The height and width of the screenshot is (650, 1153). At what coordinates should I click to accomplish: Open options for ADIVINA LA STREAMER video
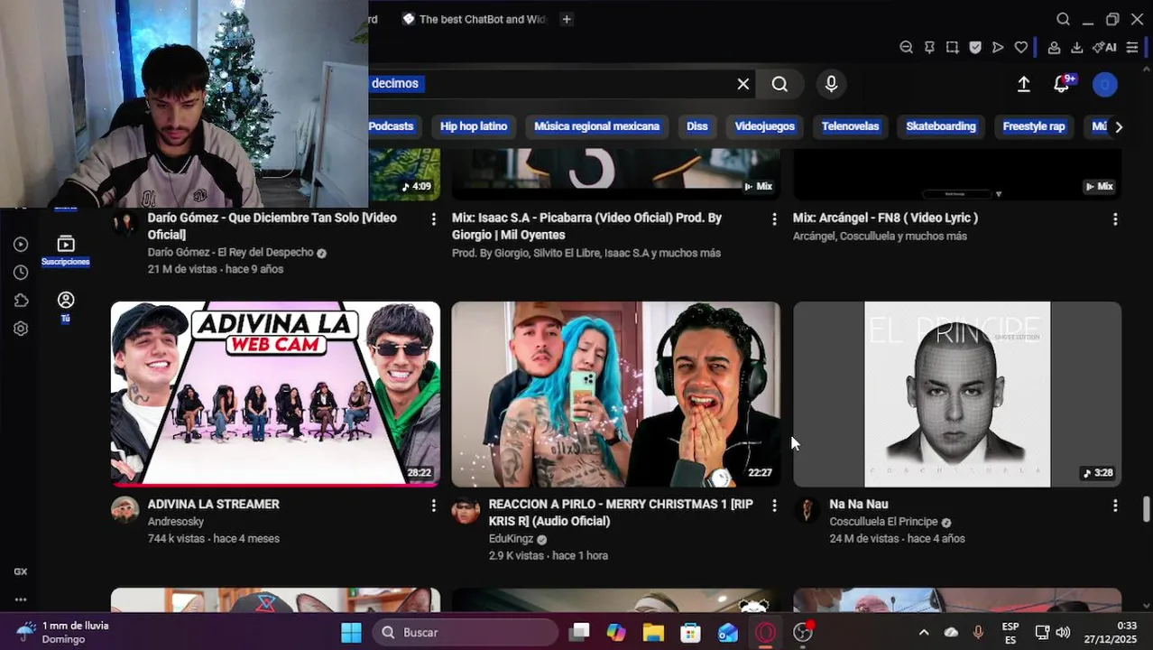(433, 506)
